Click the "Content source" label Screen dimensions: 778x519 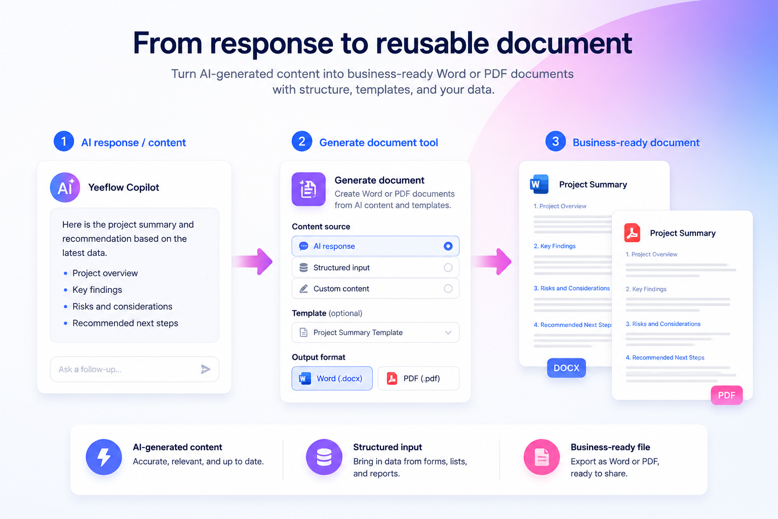321,227
